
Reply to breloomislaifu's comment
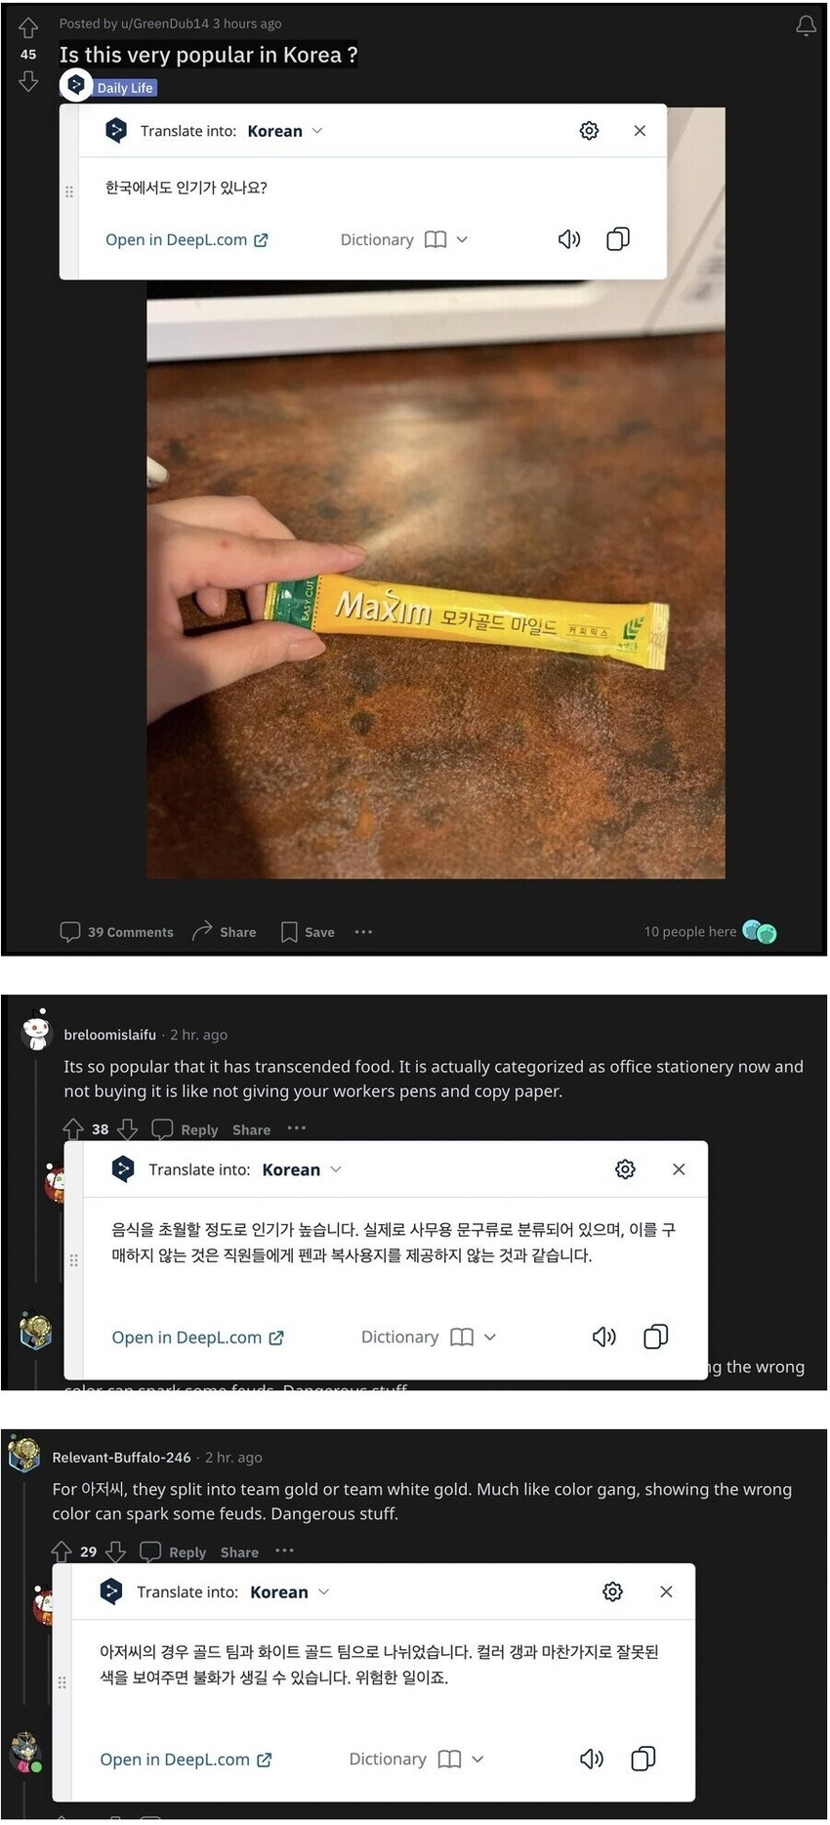pos(186,1129)
